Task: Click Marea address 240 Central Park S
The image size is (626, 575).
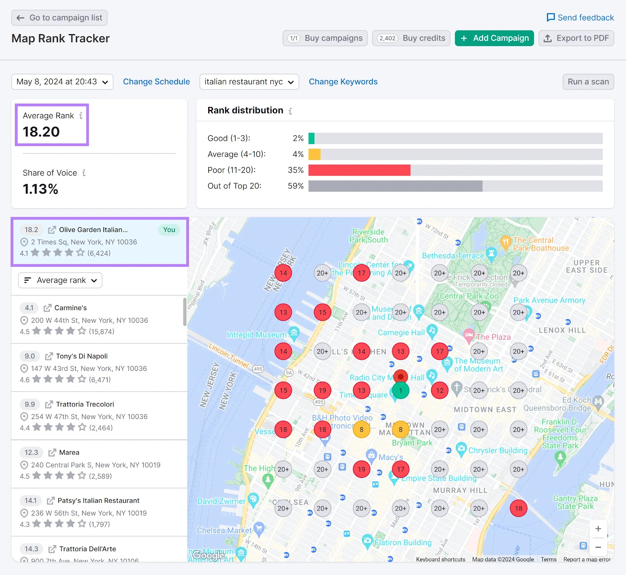Action: [96, 465]
